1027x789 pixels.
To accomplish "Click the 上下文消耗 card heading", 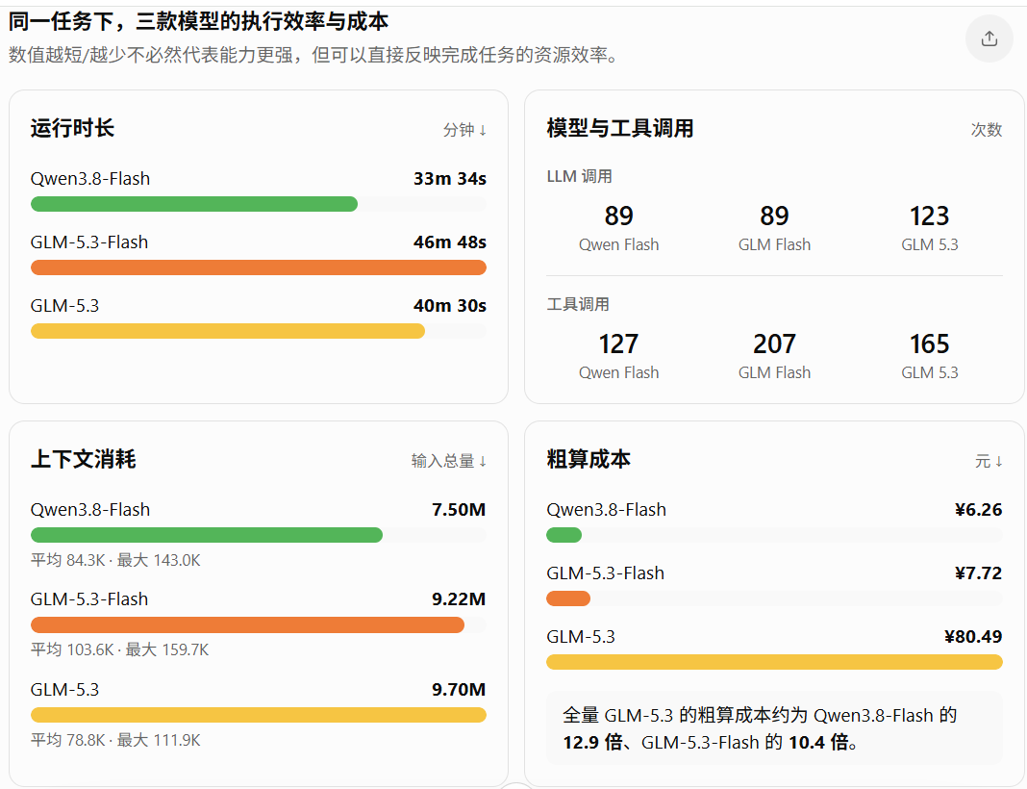I will pyautogui.click(x=84, y=459).
